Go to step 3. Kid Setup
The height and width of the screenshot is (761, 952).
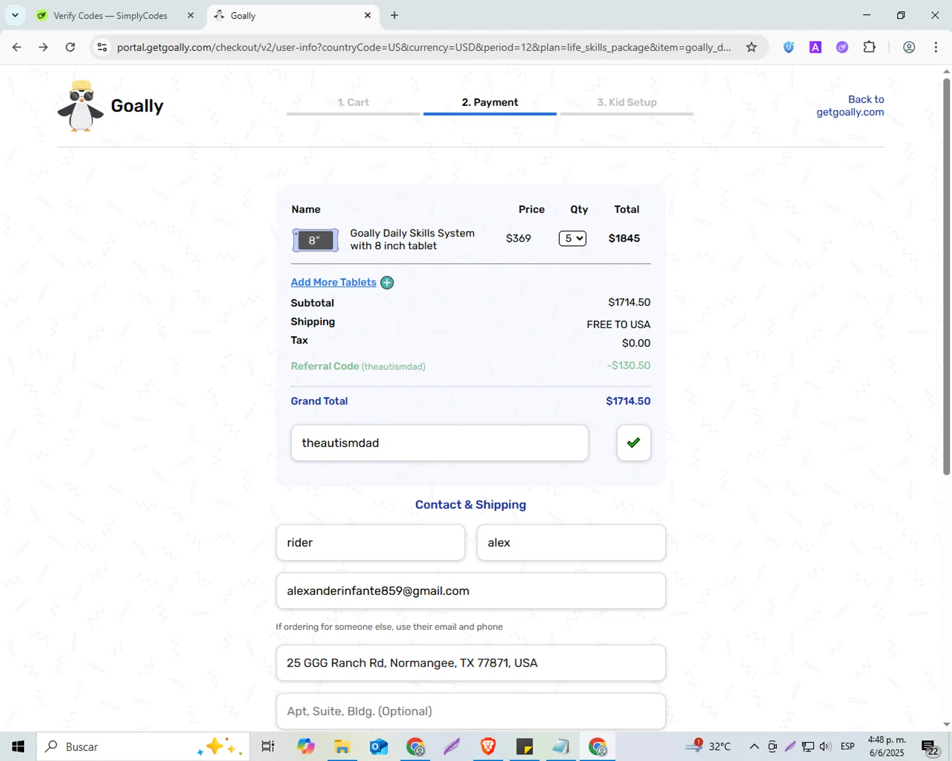pyautogui.click(x=627, y=103)
